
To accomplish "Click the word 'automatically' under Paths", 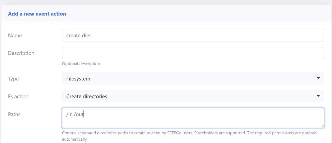I will 74,139.
